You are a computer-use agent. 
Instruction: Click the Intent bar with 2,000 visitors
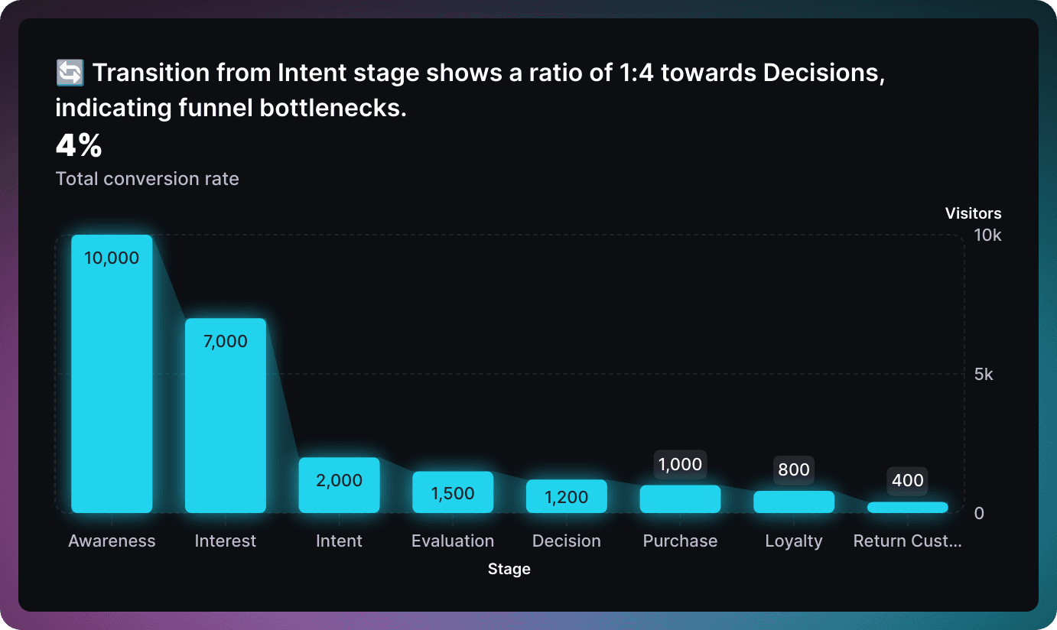pos(339,485)
